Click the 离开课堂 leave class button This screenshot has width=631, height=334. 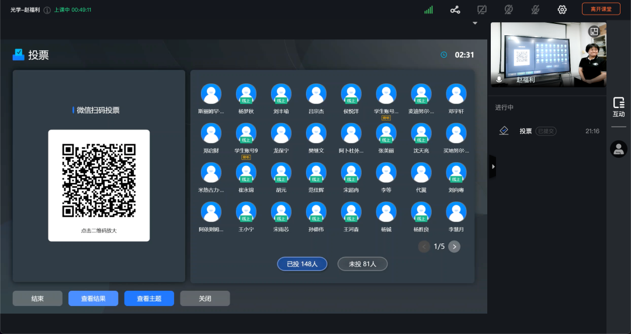tap(601, 9)
